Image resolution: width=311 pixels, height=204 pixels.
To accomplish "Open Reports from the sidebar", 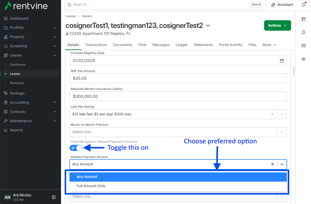I will pos(17,130).
